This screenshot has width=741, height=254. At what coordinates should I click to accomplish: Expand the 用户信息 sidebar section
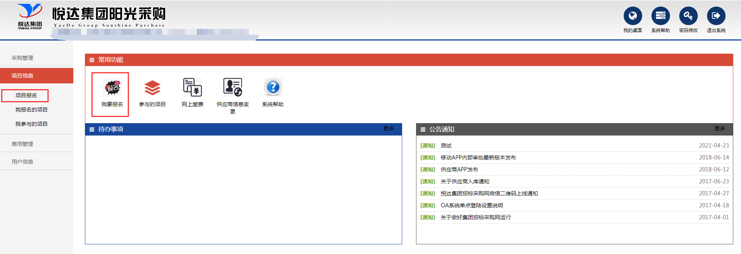pos(22,162)
